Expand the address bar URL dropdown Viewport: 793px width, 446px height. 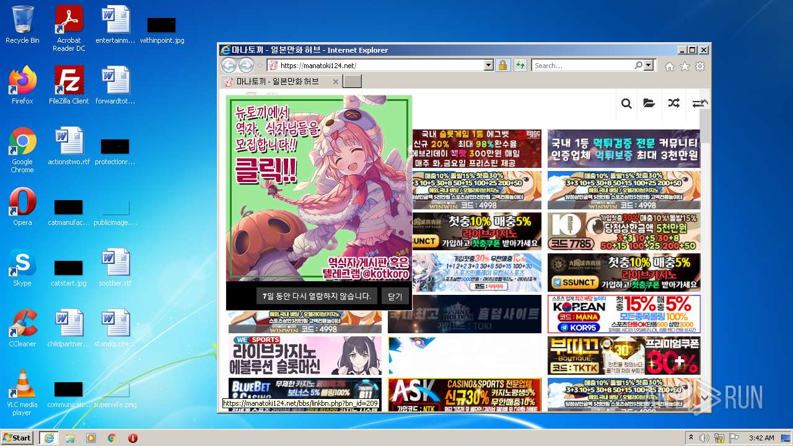tap(488, 65)
